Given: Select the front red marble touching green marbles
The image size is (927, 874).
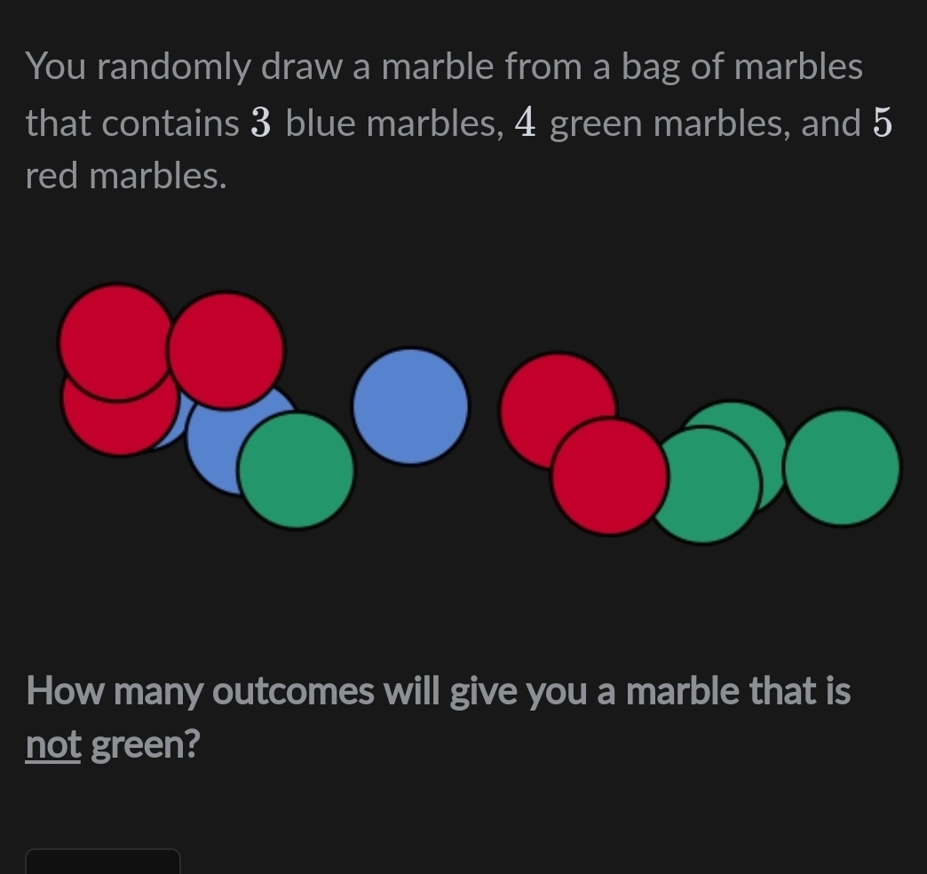Looking at the screenshot, I should coord(609,477).
